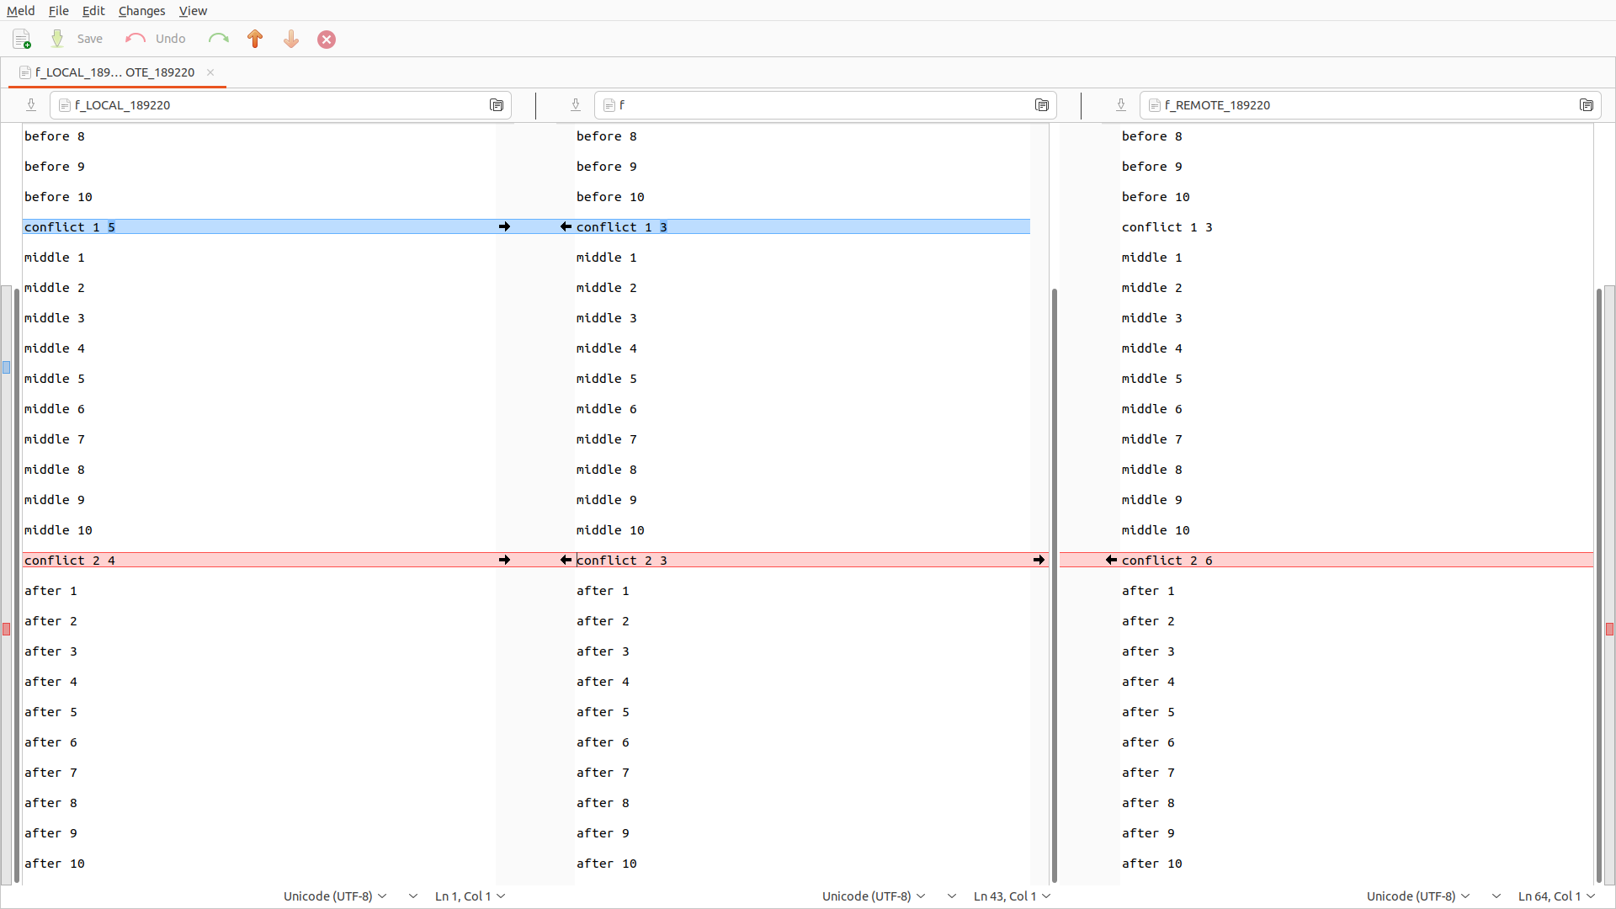Click save icon beside f_LOCAL_189220 file field

31,105
